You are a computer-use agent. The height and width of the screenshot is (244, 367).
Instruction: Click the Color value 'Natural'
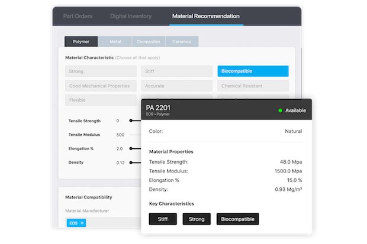tap(293, 131)
